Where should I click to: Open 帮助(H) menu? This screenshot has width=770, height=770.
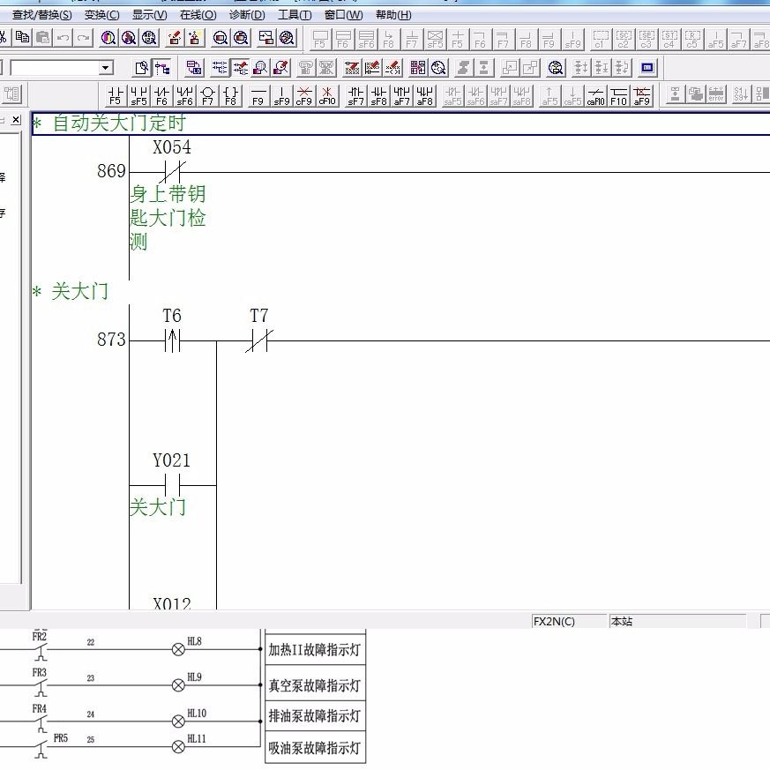393,15
